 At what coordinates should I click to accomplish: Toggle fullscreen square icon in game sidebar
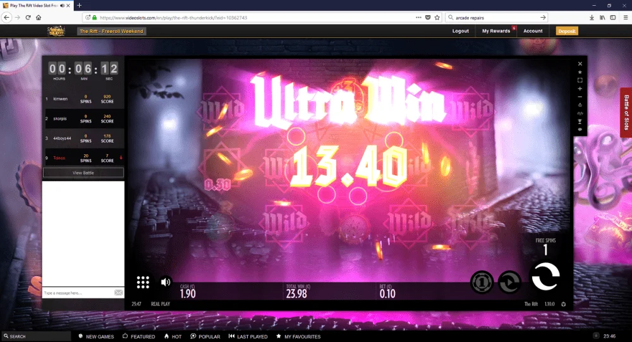tap(580, 80)
